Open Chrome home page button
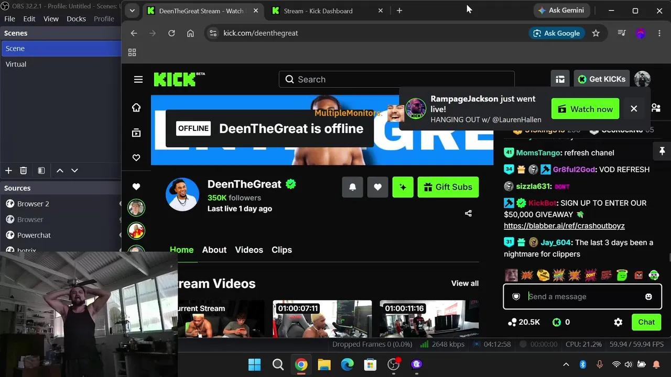Screen dimensions: 671x377 click(x=190, y=33)
